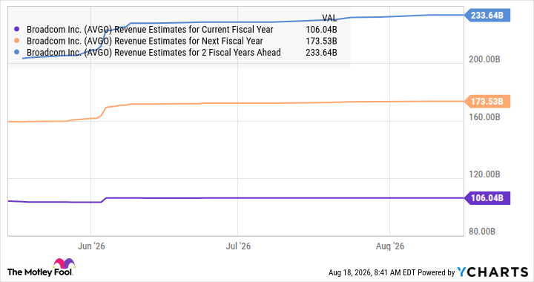
Task: Click the 160.00B y-axis label
Action: [x=484, y=117]
